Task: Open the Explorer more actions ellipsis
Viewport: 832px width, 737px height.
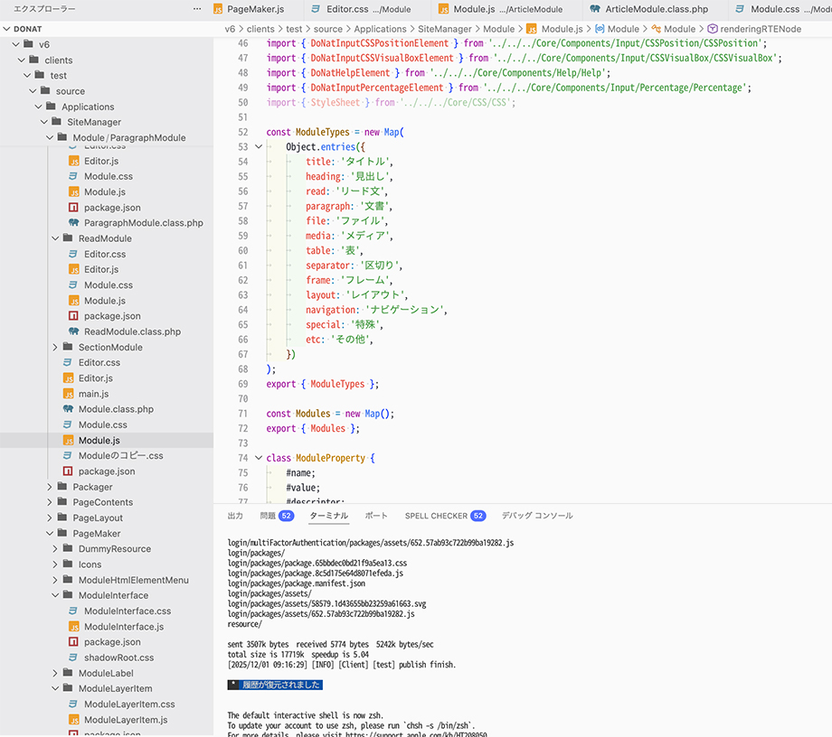Action: pyautogui.click(x=197, y=9)
